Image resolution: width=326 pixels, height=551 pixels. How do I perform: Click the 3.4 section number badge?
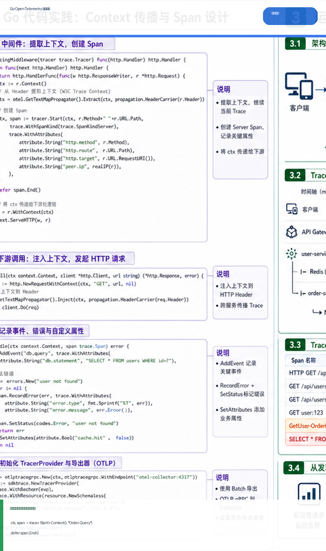pyautogui.click(x=294, y=468)
